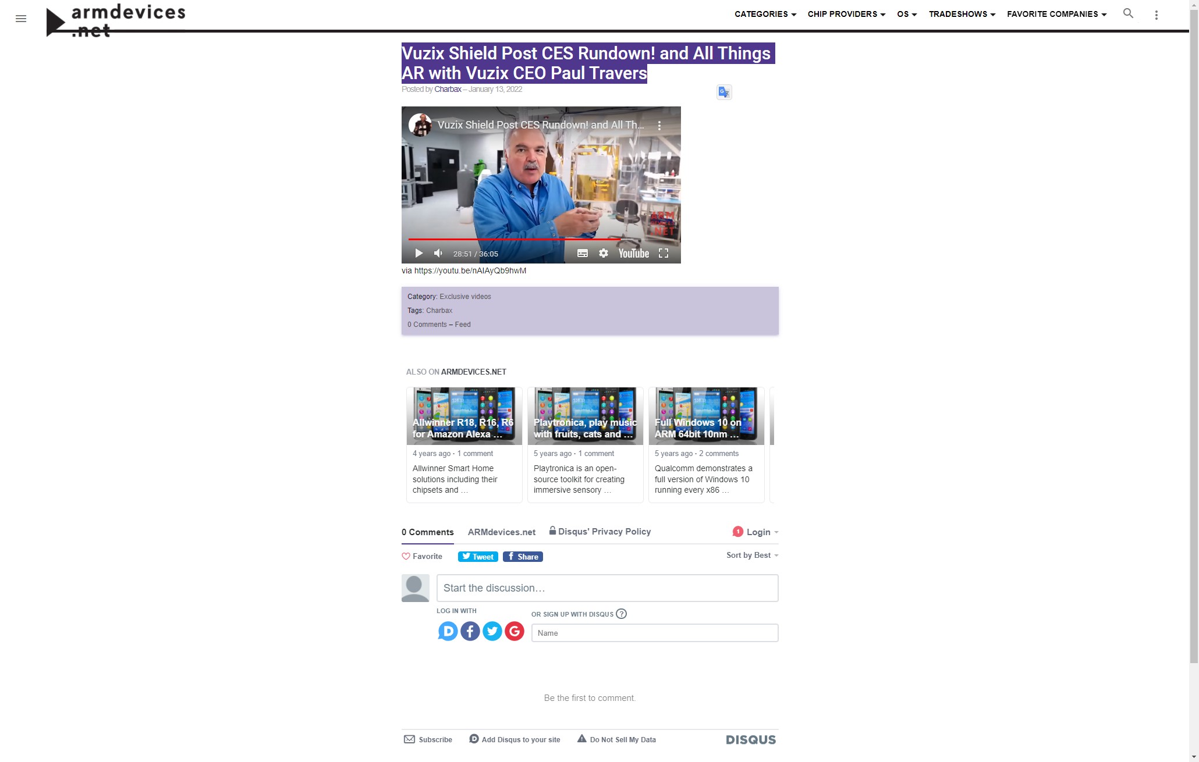Viewport: 1199px width, 762px height.
Task: Mute the video volume
Action: [x=438, y=253]
